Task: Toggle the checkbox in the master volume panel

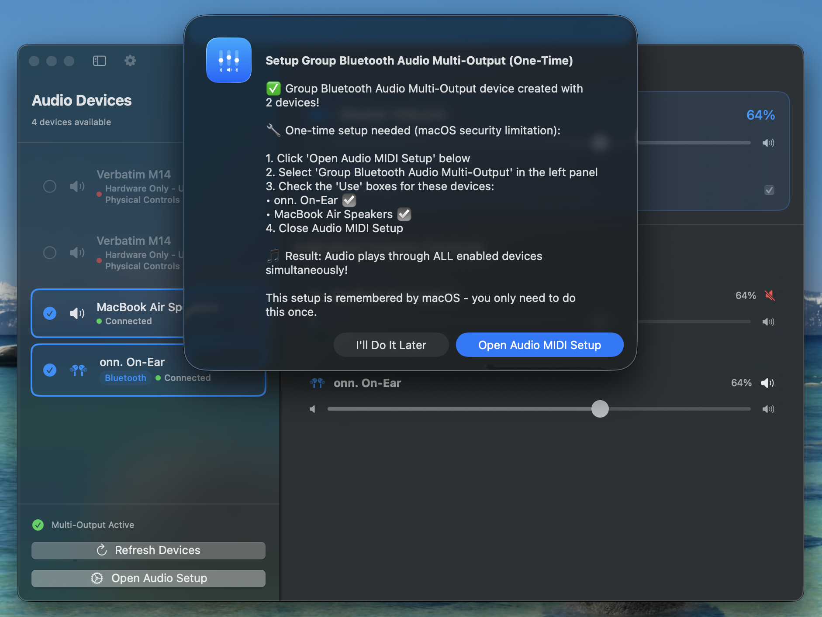Action: pyautogui.click(x=769, y=190)
